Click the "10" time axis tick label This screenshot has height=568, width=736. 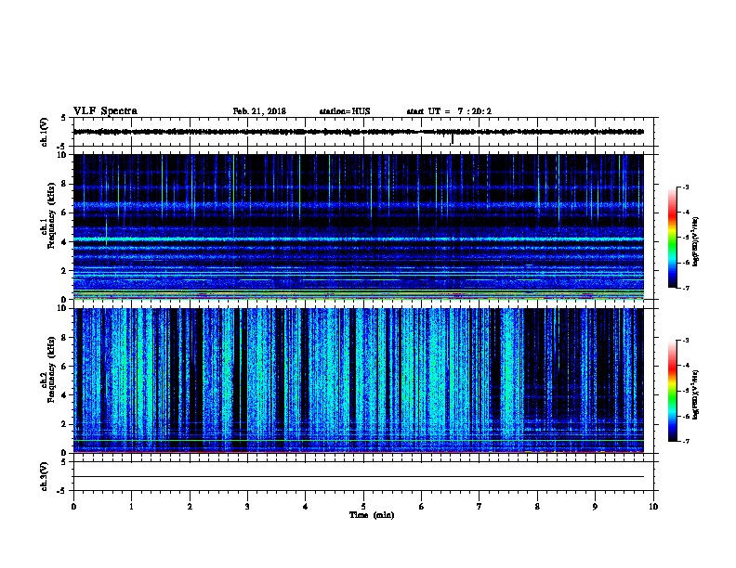[x=653, y=507]
